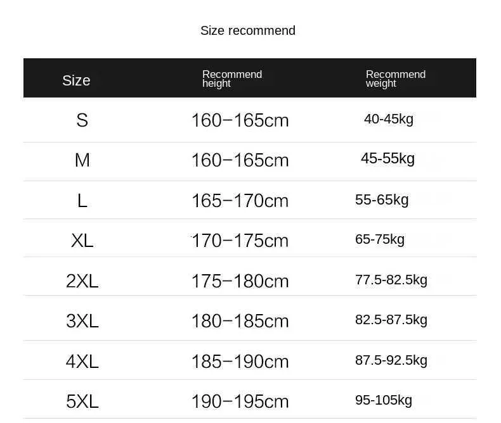
Task: Select the plain XL size label
Action: click(82, 241)
